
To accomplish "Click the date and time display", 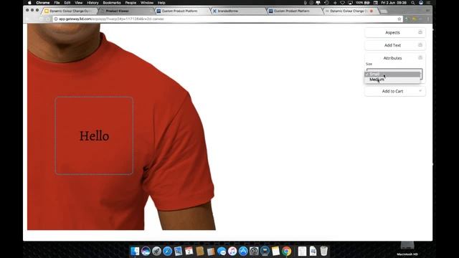I will [x=394, y=3].
